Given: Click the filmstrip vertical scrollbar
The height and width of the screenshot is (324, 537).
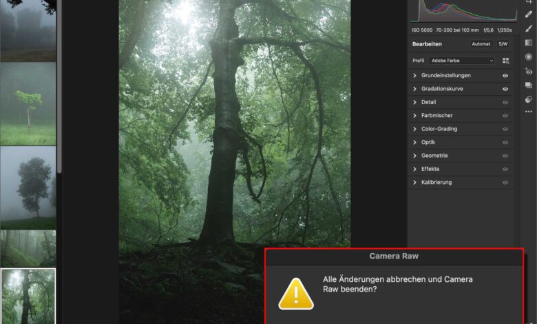Looking at the screenshot, I should 59,85.
